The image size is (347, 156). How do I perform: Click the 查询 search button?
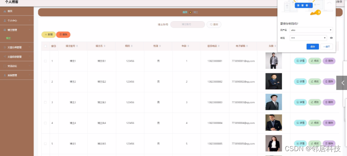(x=214, y=24)
